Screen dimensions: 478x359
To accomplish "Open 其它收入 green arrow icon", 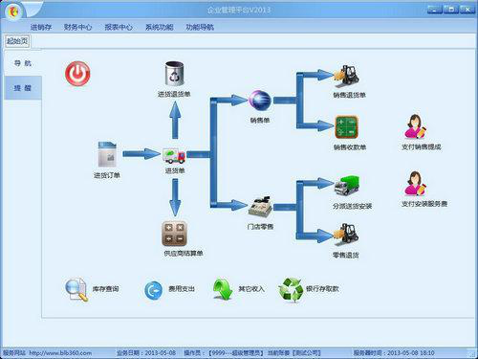I will pos(223,289).
